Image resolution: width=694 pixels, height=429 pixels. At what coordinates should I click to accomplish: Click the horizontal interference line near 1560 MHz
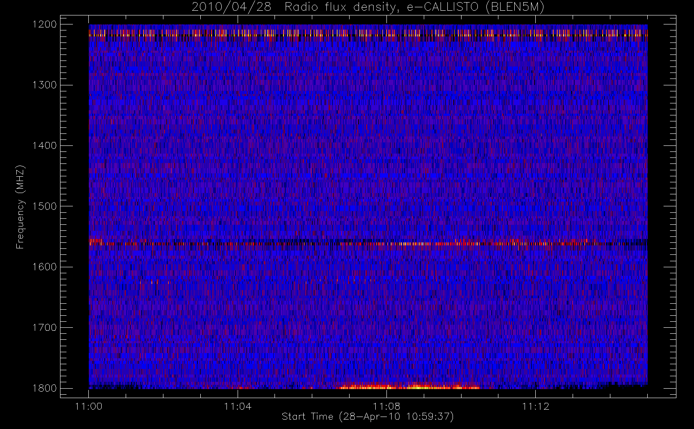(x=368, y=243)
